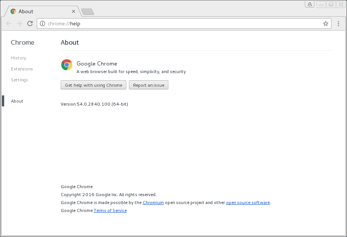Open the Chromium link
The width and height of the screenshot is (347, 237).
[x=153, y=203]
